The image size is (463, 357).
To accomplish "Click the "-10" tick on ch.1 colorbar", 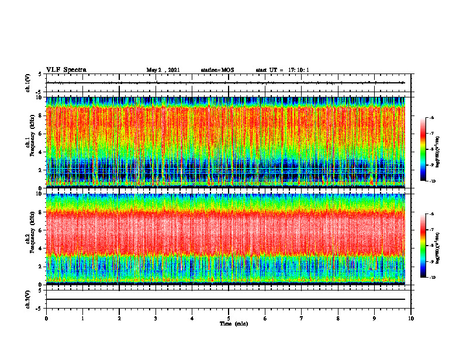I will tap(433, 181).
